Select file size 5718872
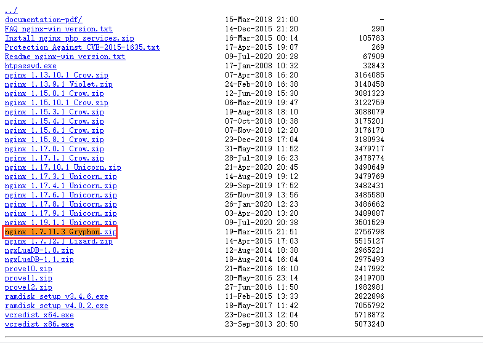Screen dimensions: 483x345 (x=369, y=315)
